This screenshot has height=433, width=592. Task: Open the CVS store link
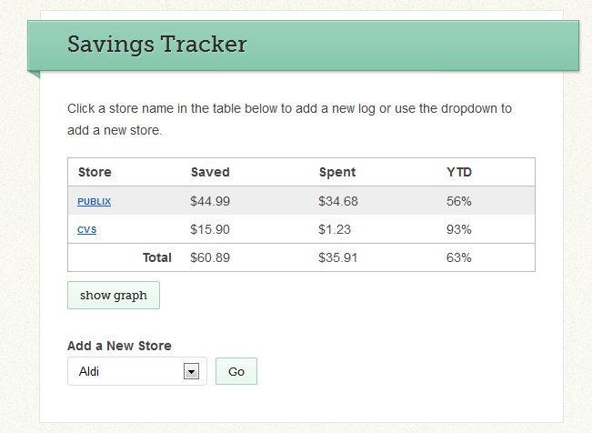[86, 230]
